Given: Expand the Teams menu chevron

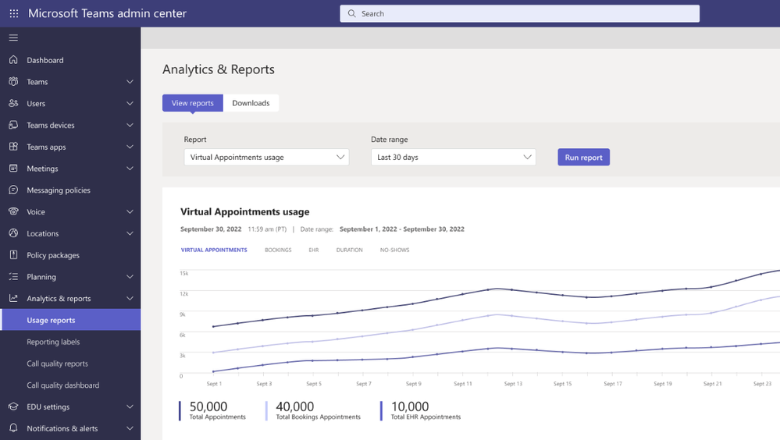Looking at the screenshot, I should click(130, 82).
